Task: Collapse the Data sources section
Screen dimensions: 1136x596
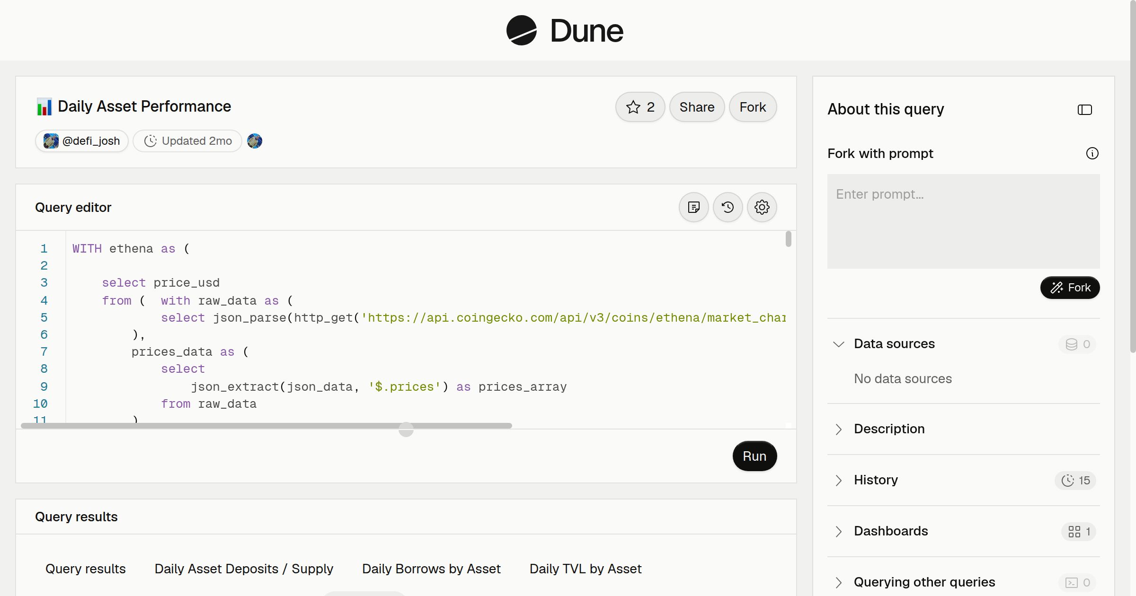Action: [838, 344]
